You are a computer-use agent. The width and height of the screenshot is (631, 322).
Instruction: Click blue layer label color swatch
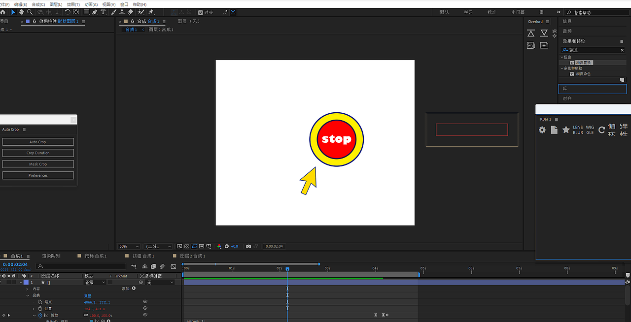(26, 283)
